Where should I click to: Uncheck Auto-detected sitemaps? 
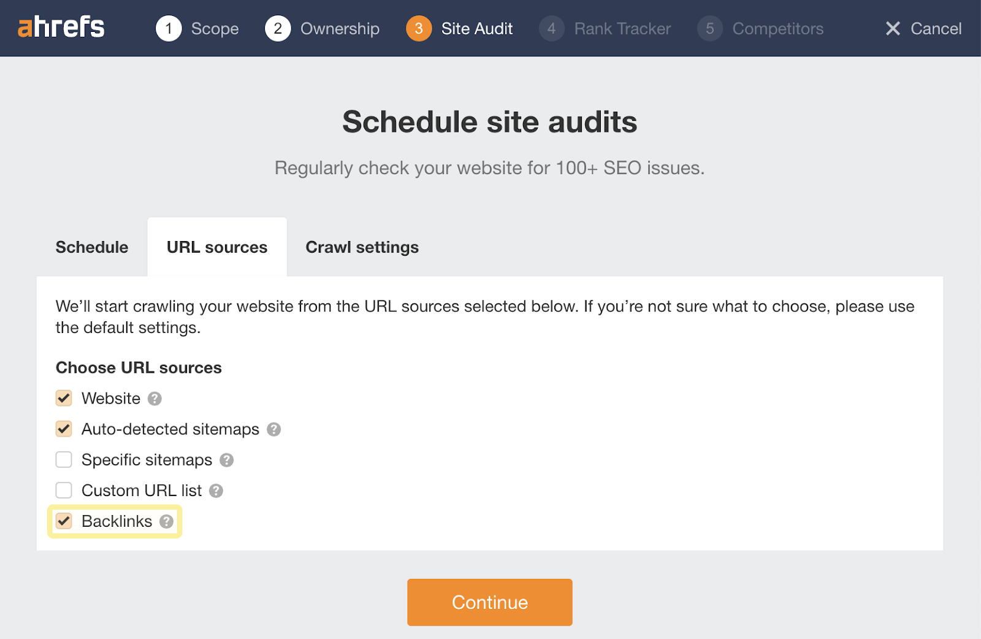(63, 429)
